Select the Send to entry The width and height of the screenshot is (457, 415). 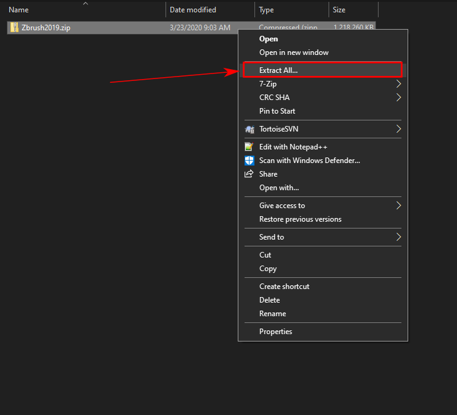click(323, 237)
